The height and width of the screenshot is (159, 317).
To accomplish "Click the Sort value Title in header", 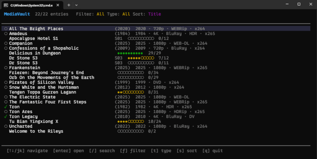I will click(155, 14).
